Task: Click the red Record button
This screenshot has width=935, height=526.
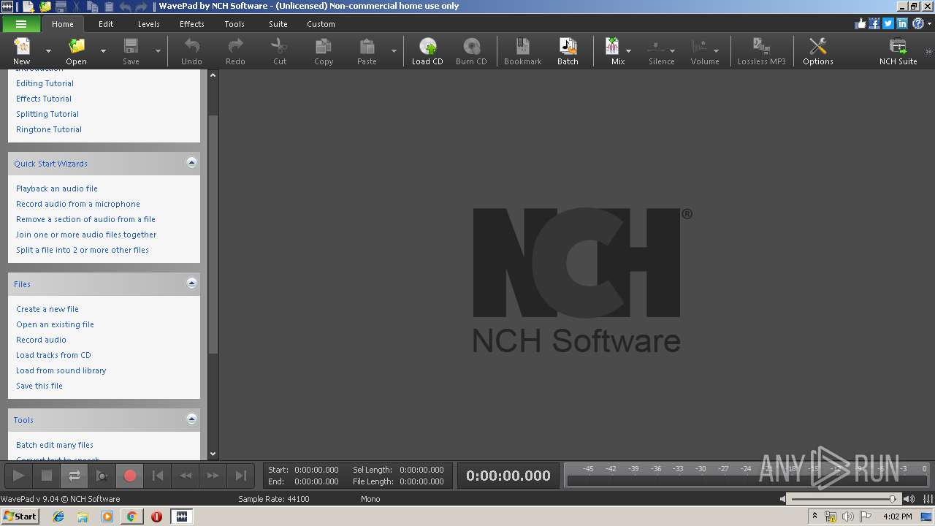Action: coord(130,476)
